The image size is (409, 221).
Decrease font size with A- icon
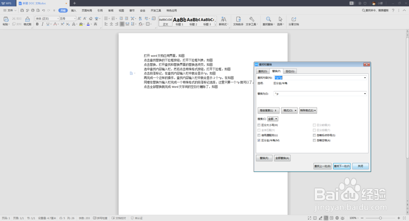85,18
